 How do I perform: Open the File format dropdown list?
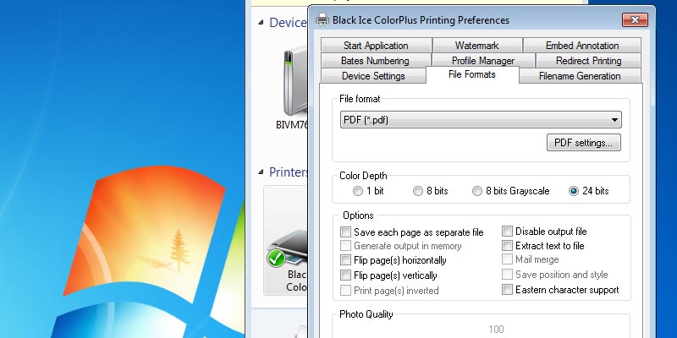pyautogui.click(x=480, y=120)
